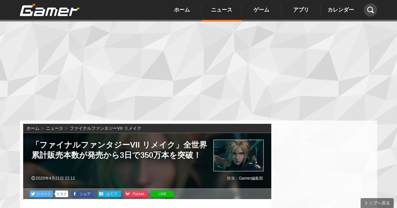Click the article headline about 350万本
Image resolution: width=397 pixels, height=208 pixels.
coord(119,150)
